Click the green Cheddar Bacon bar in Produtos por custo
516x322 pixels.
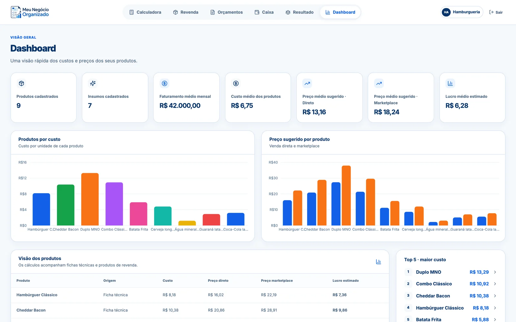pyautogui.click(x=65, y=205)
